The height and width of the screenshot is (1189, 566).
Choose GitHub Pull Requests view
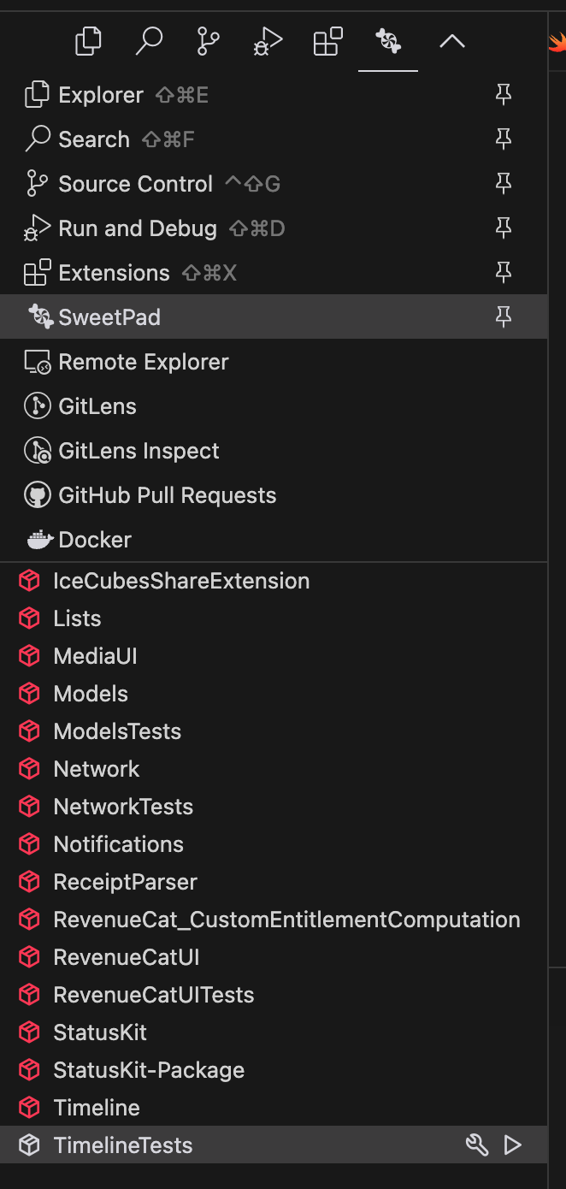[x=167, y=495]
